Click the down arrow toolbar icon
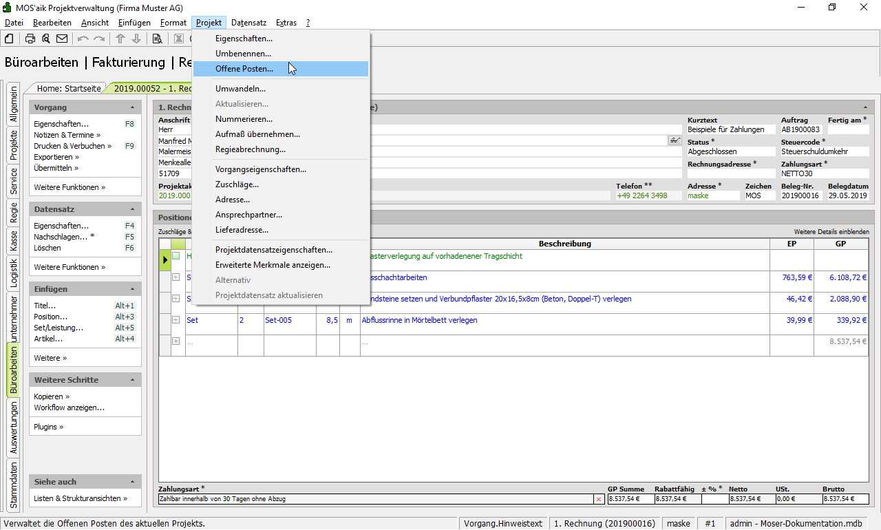Viewport: 881px width, 530px height. 136,39
